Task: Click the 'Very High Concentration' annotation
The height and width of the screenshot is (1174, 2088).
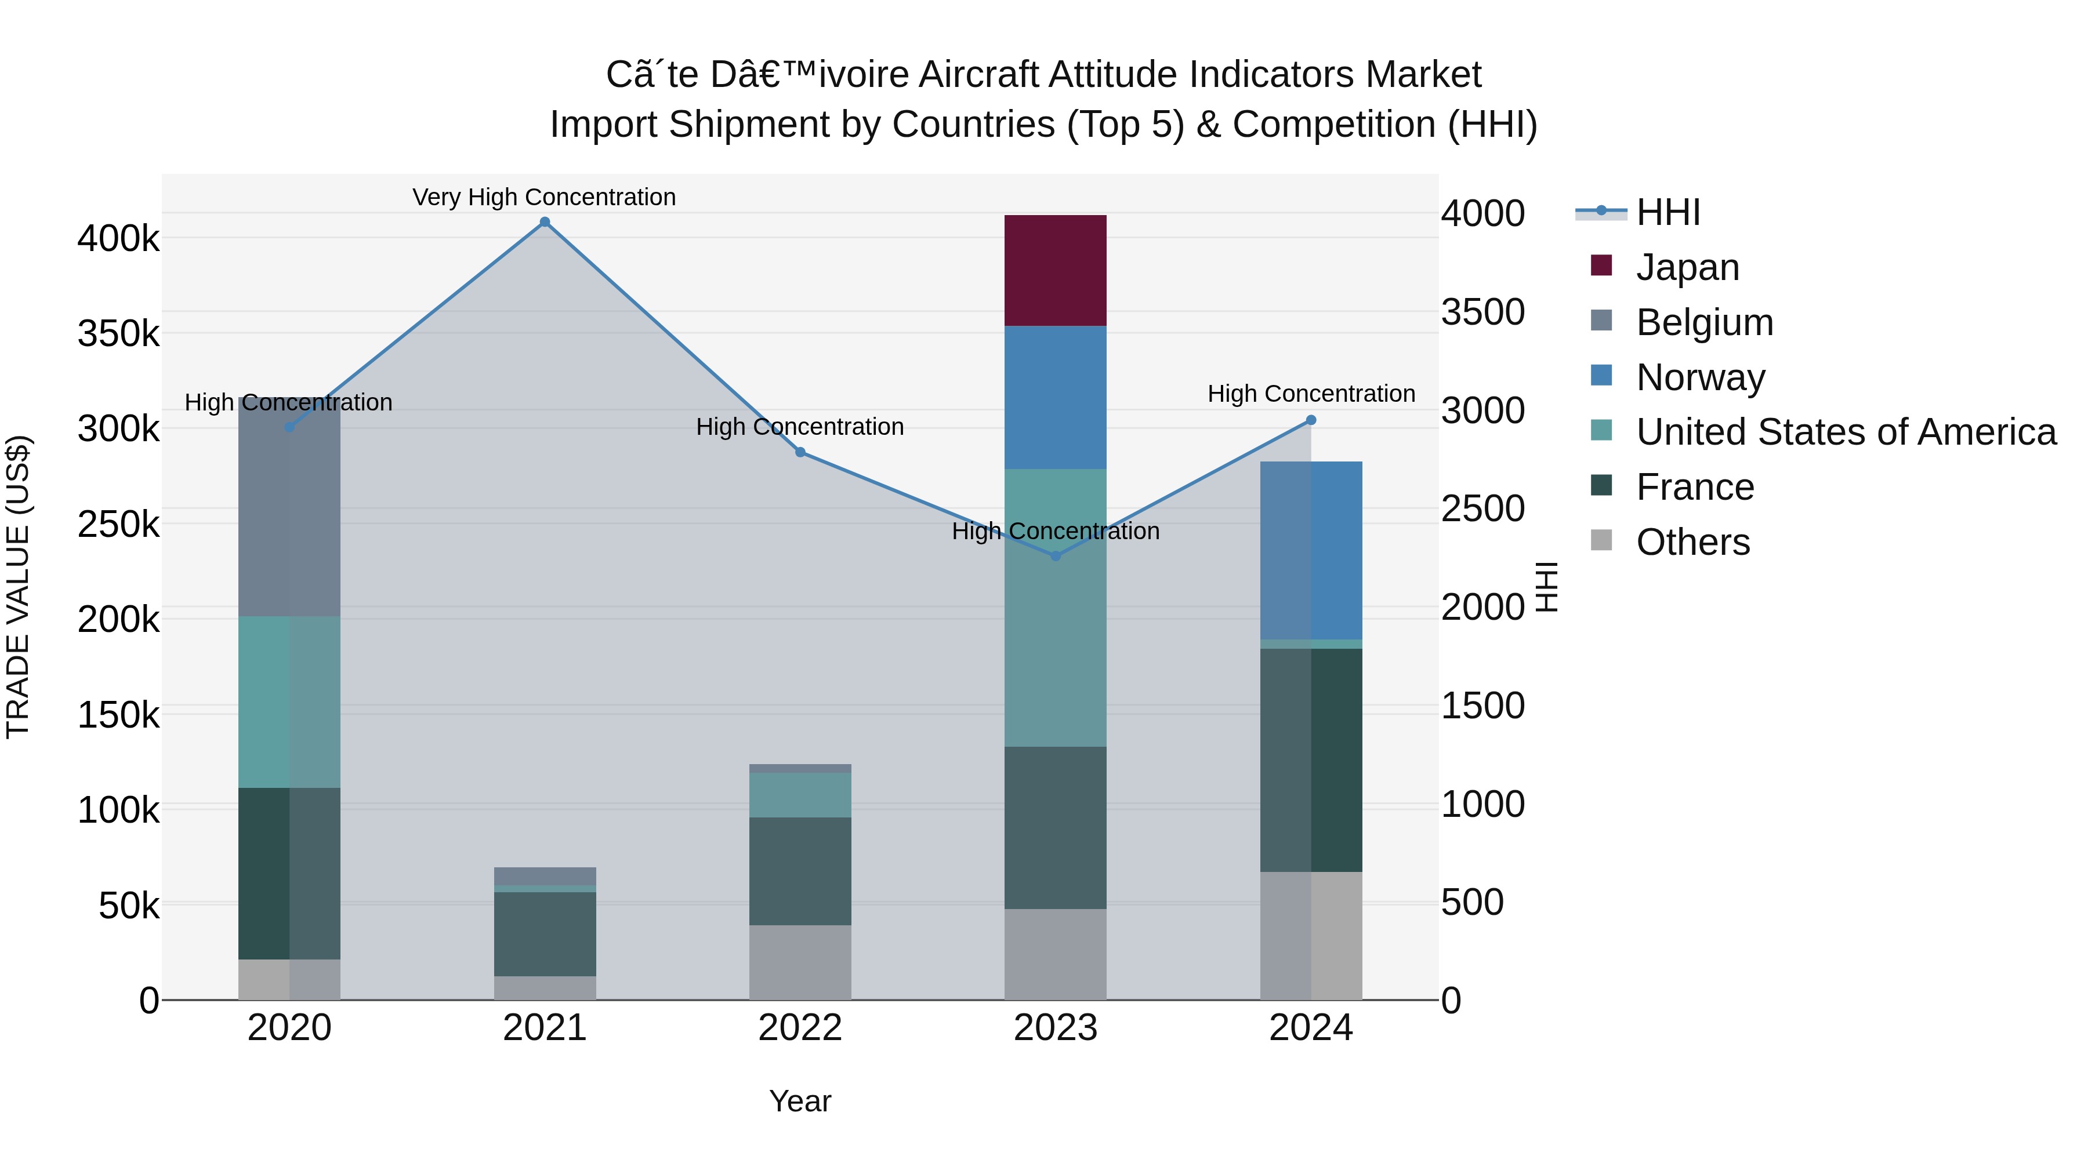Action: coord(544,197)
